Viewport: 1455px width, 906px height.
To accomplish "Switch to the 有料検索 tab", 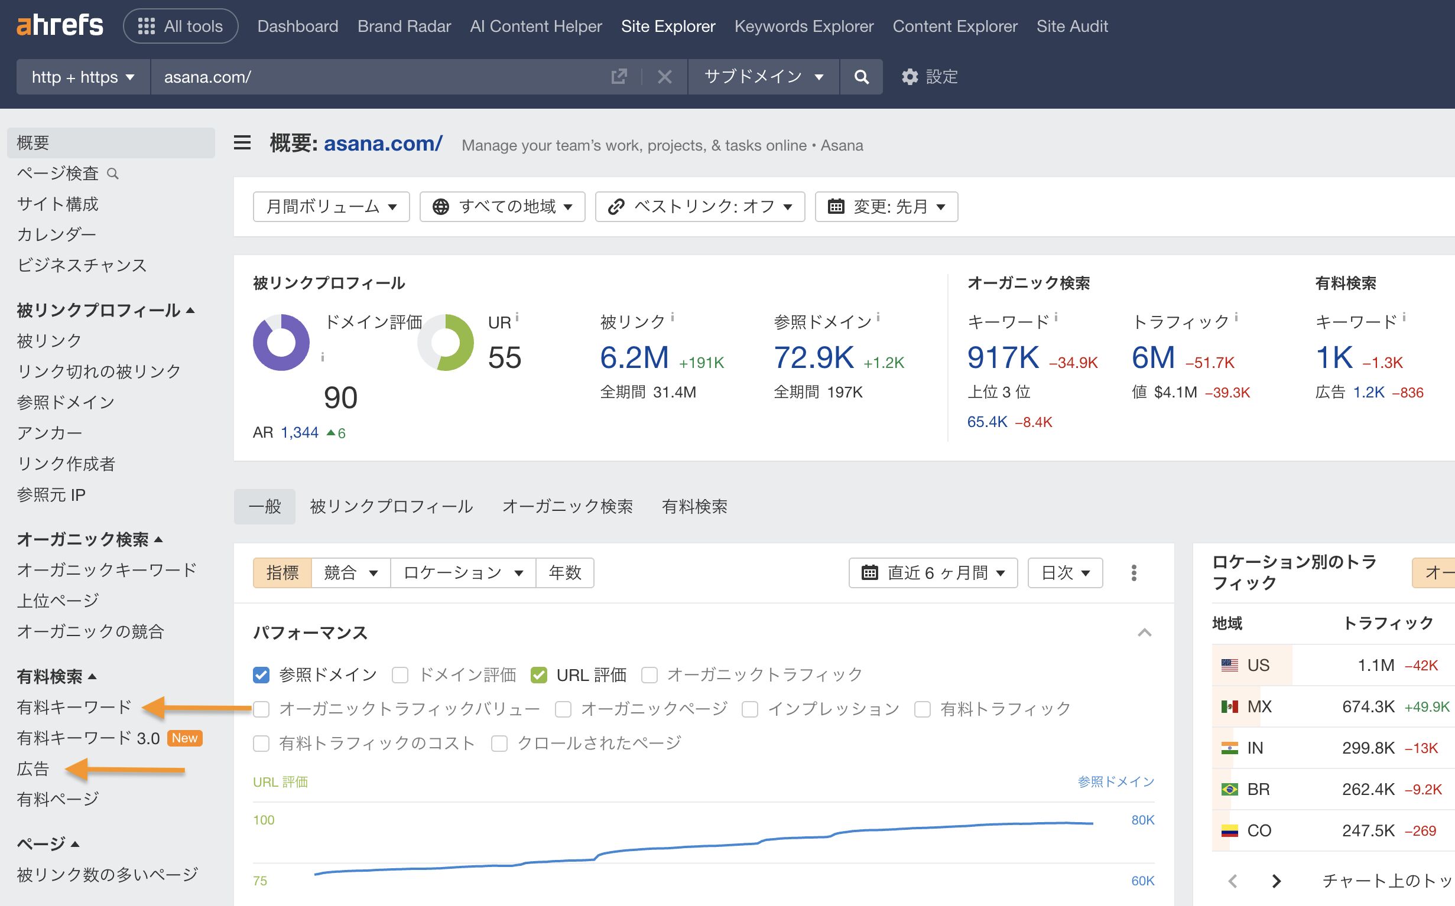I will [694, 506].
